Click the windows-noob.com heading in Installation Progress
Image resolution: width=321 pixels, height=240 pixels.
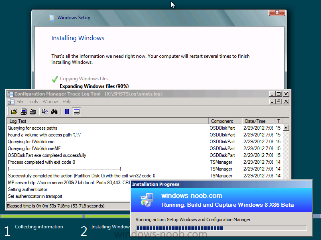tap(192, 195)
